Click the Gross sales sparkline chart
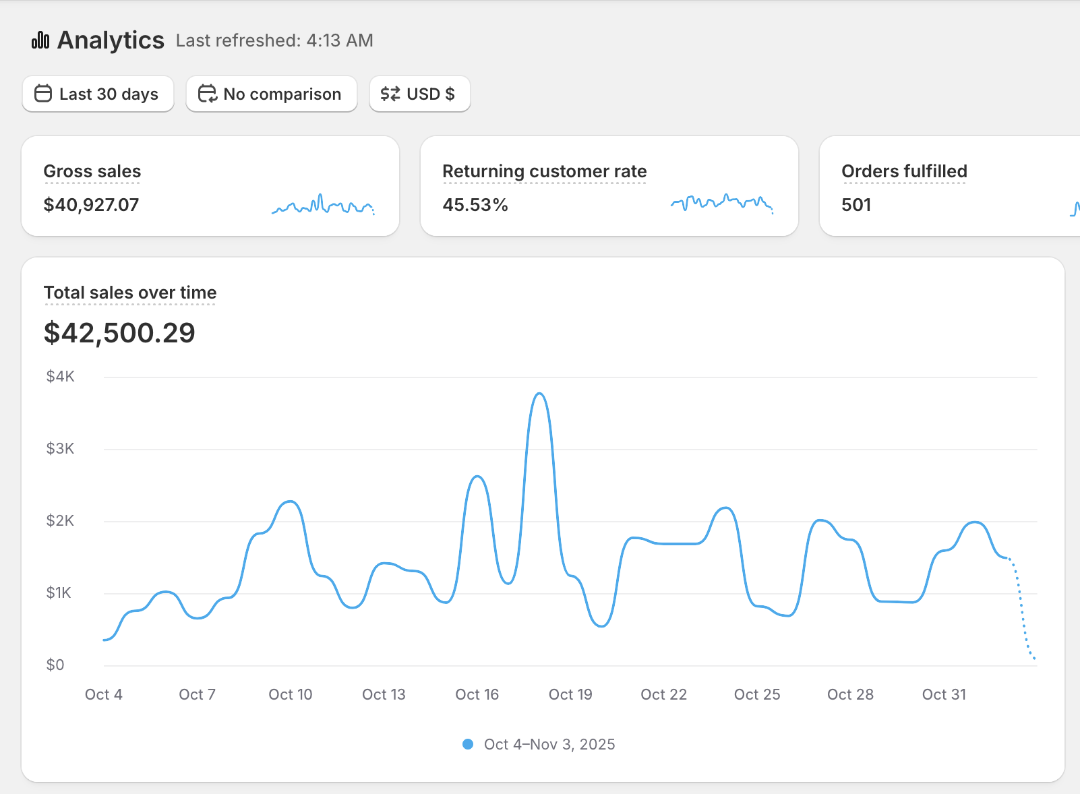 tap(323, 204)
